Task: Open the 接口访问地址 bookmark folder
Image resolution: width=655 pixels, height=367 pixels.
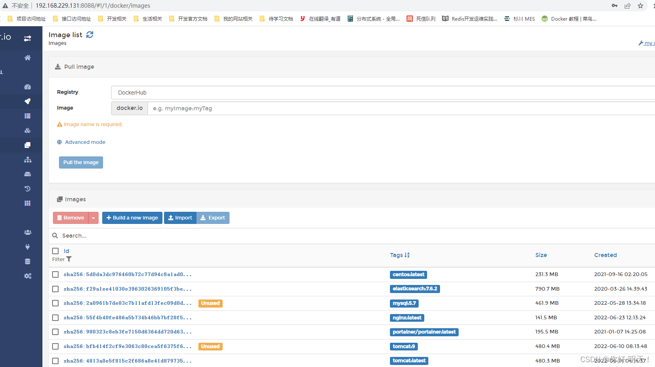Action: click(x=72, y=19)
